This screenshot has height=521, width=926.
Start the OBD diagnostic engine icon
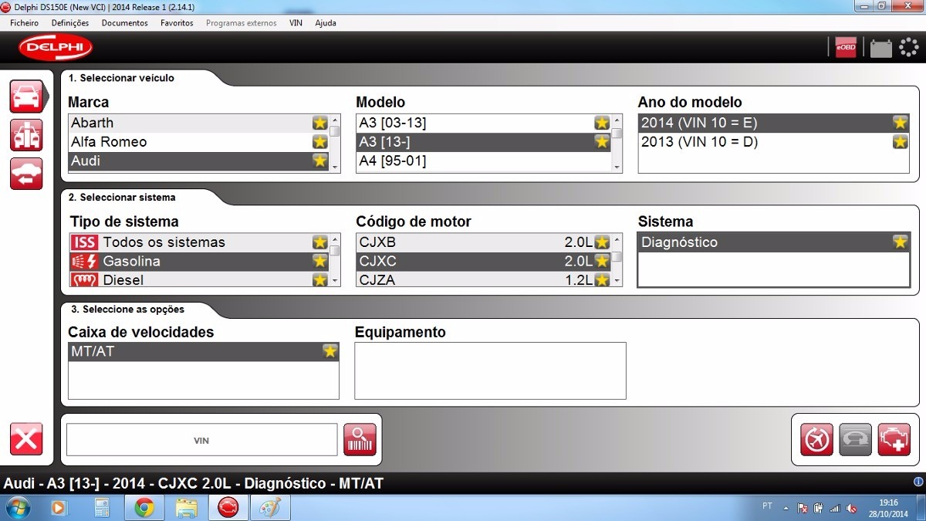(x=894, y=439)
